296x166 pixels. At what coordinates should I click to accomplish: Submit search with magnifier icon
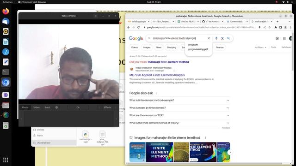pos(228,38)
